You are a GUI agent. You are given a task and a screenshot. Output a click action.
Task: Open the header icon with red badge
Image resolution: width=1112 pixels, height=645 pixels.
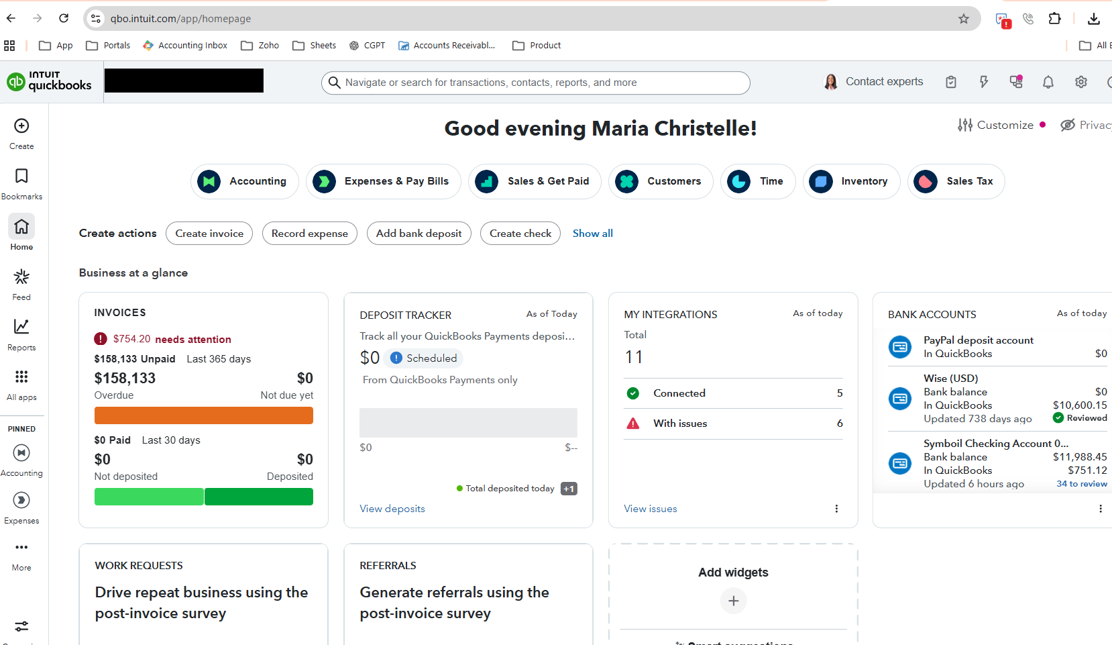point(1016,81)
